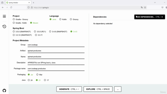The height and width of the screenshot is (94, 167).
Task: Select Gradle - Groovy project
Action: click(x=20, y=19)
